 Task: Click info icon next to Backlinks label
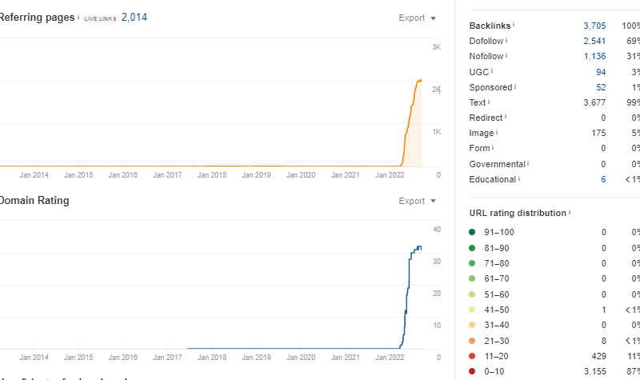(514, 25)
